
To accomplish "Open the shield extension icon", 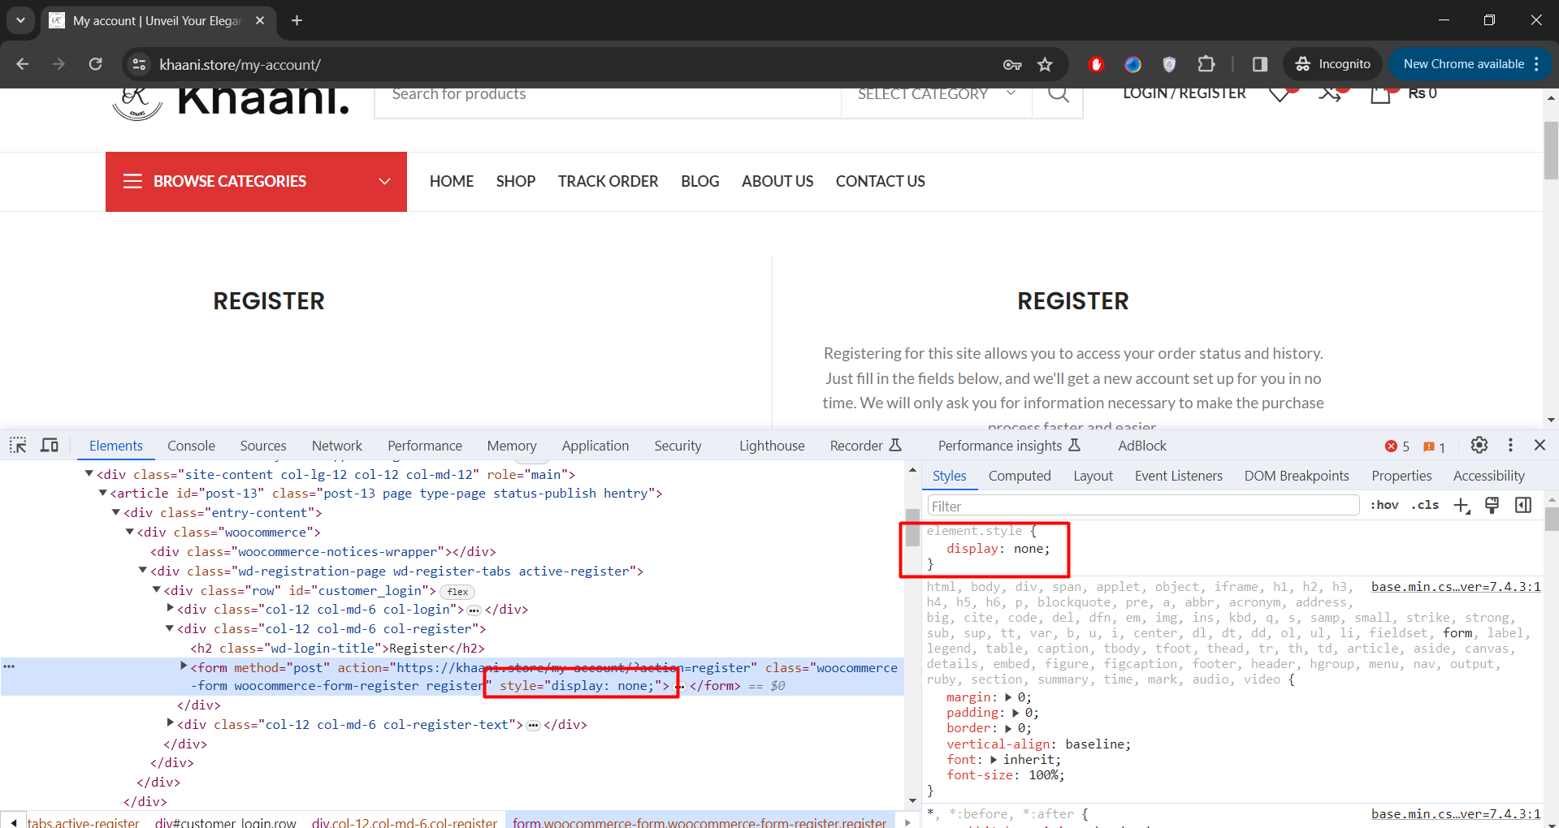I will (x=1169, y=64).
